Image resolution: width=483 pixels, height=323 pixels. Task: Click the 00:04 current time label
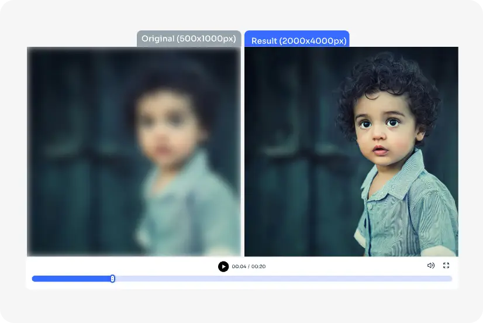pyautogui.click(x=239, y=267)
